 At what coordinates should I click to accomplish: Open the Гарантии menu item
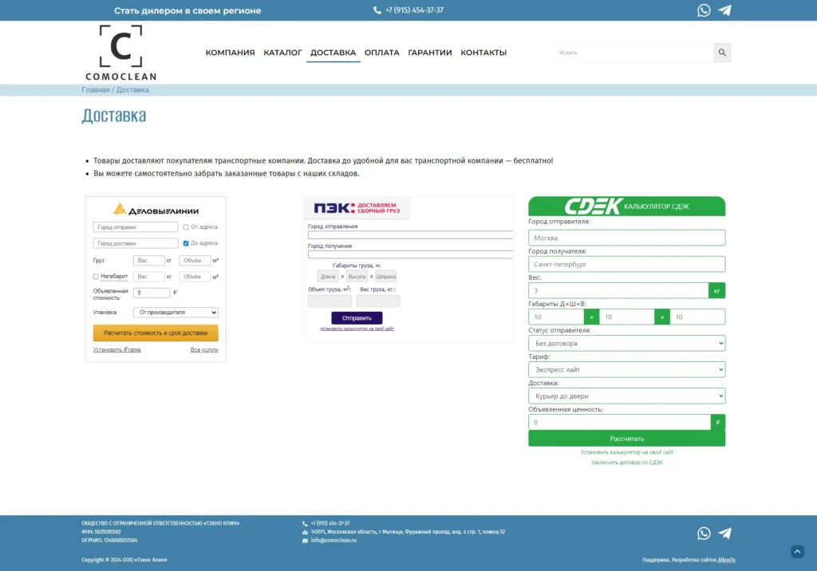coord(430,53)
